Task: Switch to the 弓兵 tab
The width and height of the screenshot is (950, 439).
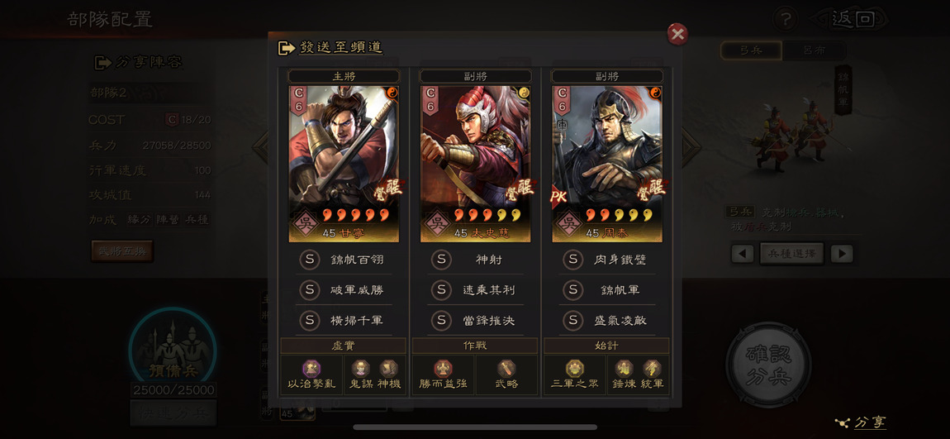Action: tap(751, 51)
